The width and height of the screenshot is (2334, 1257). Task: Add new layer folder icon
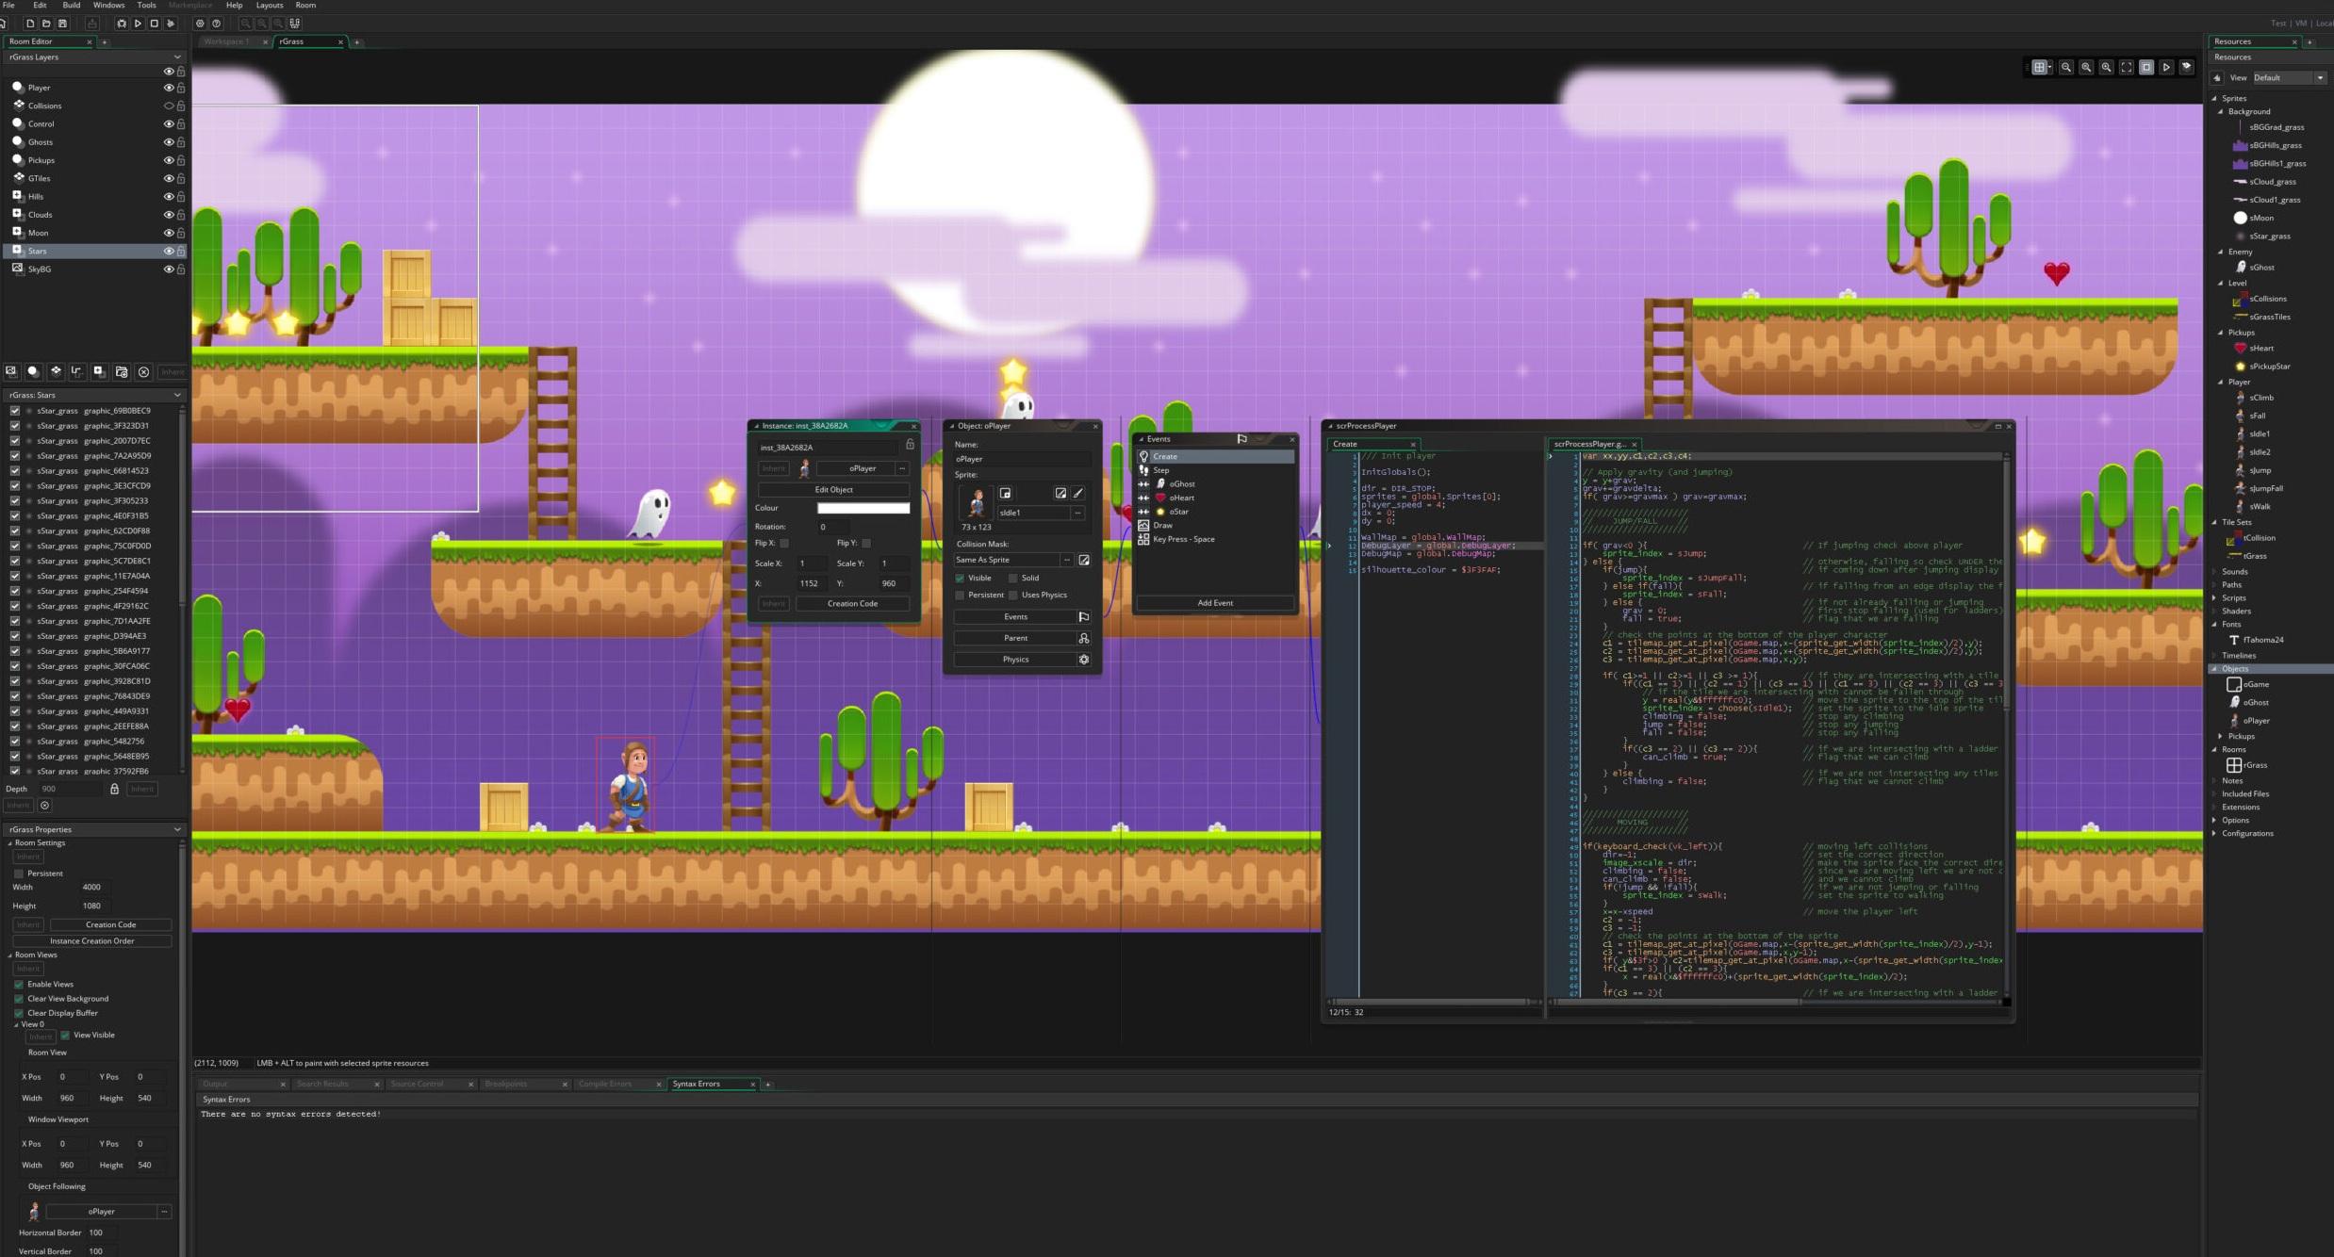point(122,371)
